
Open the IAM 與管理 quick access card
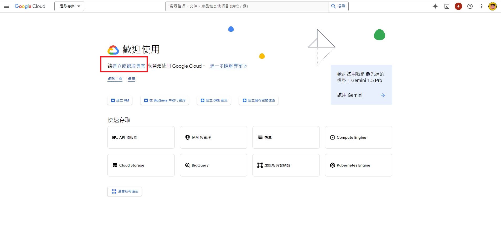click(x=214, y=137)
